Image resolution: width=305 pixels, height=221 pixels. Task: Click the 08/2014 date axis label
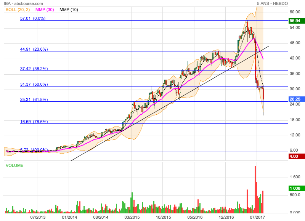pyautogui.click(x=101, y=217)
